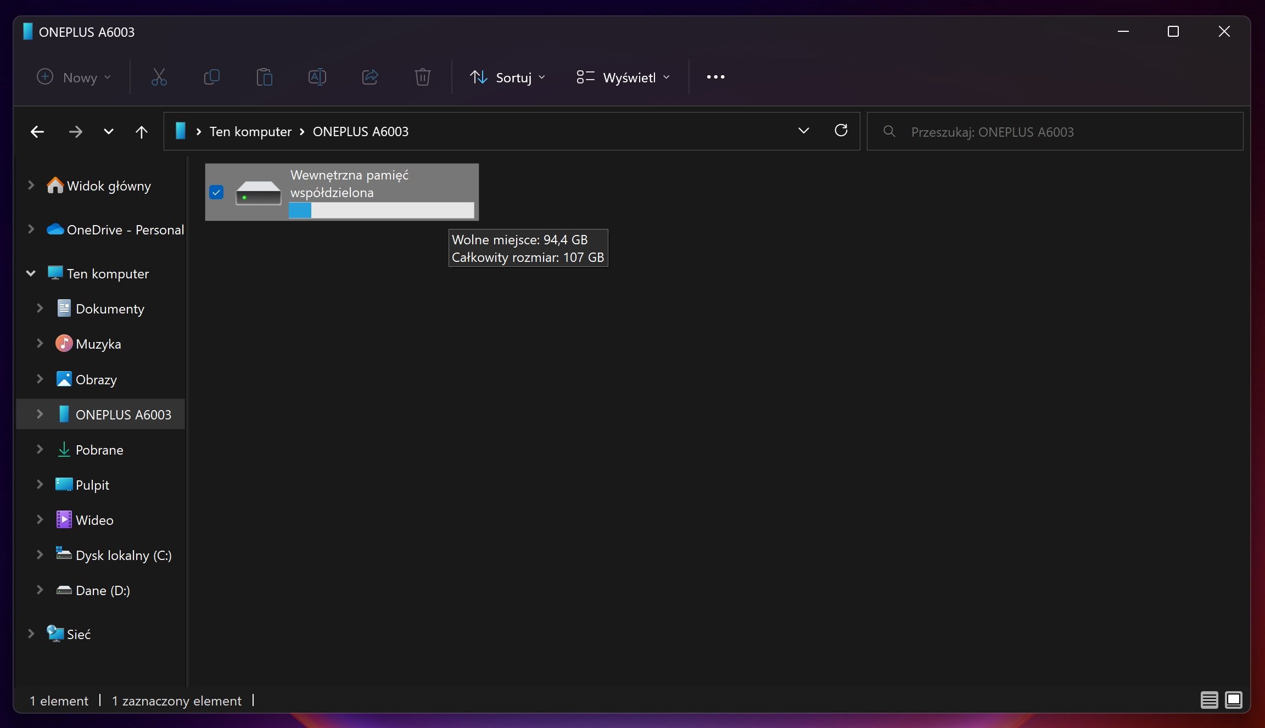Click the Obrazy pictures icon
The height and width of the screenshot is (728, 1265).
[x=64, y=379]
